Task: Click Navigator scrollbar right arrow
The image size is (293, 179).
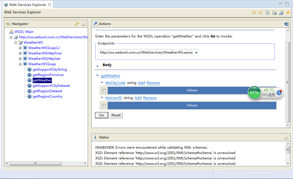Action: click(85, 163)
